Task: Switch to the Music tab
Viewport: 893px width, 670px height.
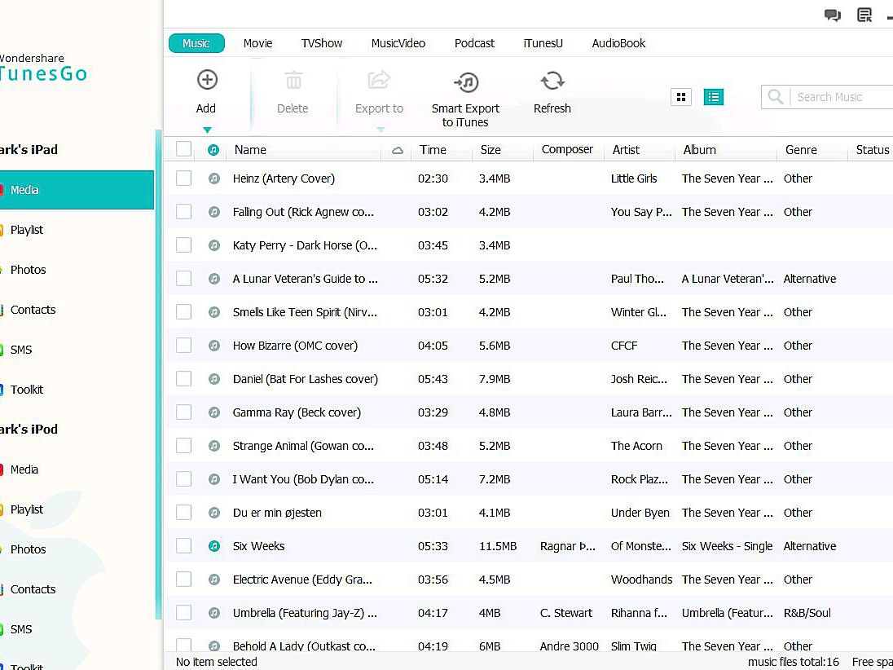Action: (196, 43)
